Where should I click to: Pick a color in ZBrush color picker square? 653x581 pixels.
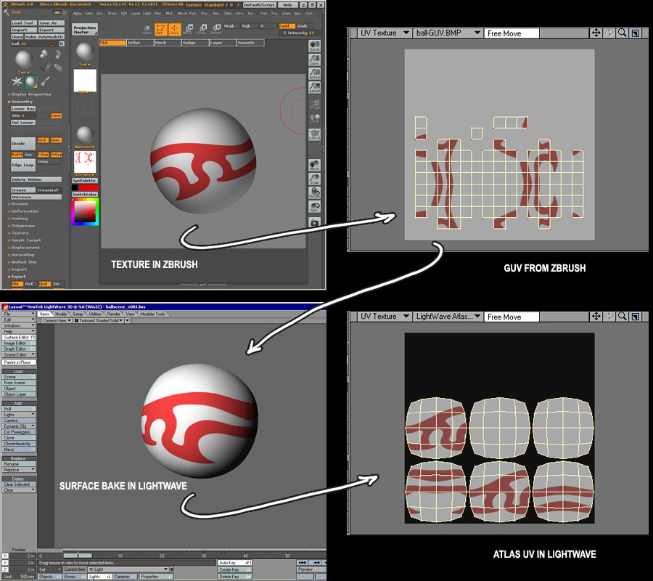85,213
